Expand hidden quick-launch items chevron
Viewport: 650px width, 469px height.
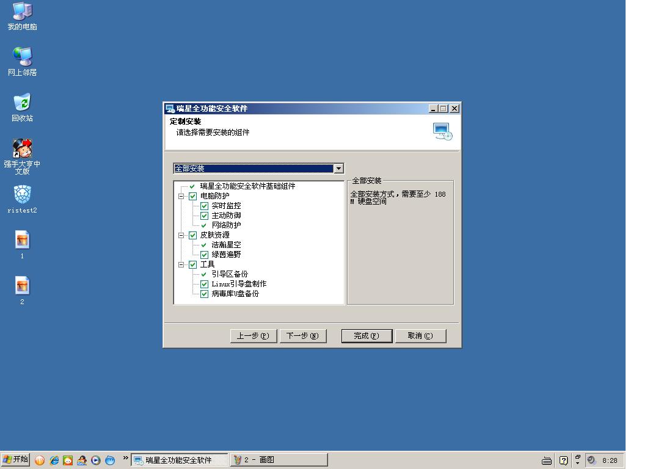[x=125, y=458]
